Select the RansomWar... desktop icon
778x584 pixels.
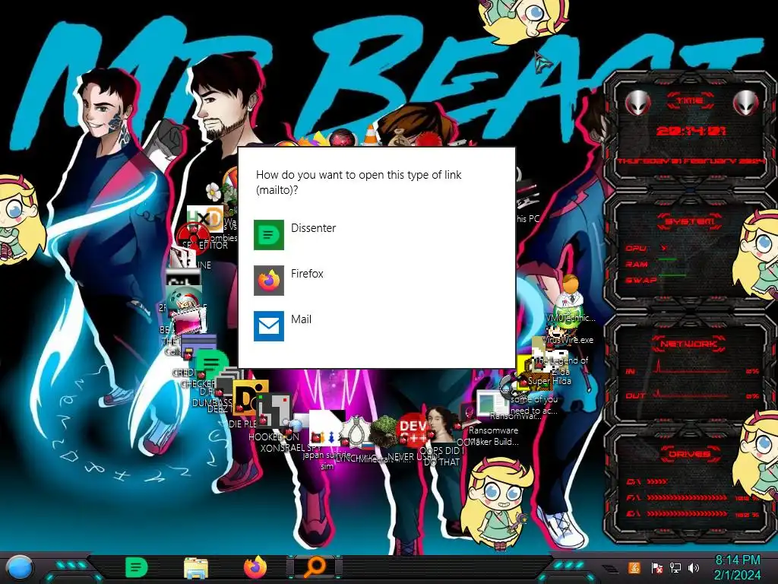coord(492,403)
